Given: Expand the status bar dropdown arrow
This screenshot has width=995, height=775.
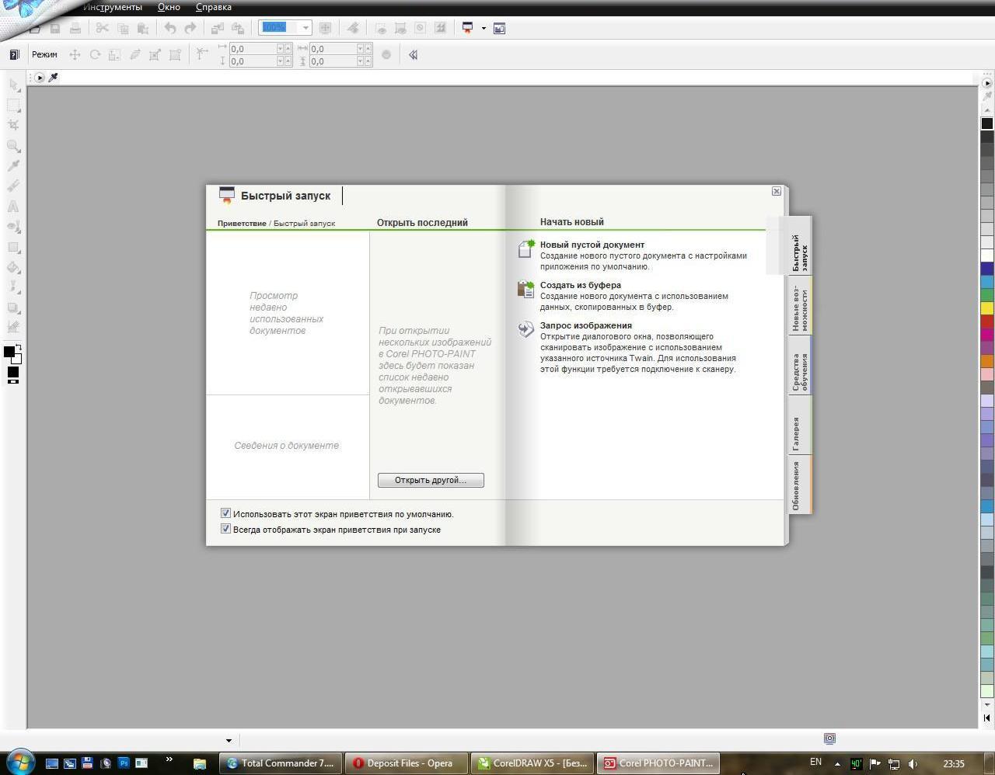Looking at the screenshot, I should 229,740.
